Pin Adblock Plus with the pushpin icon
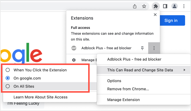Image resolution: width=191 pixels, height=111 pixels. pyautogui.click(x=142, y=48)
